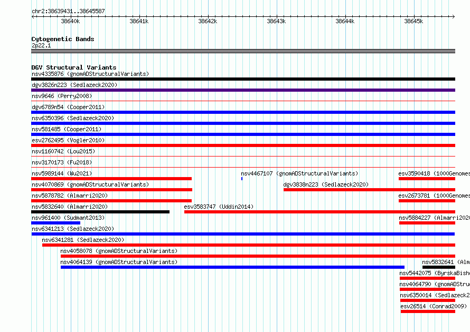The image size is (470, 332).
Task: Click esv2762495 Vogler2010 variant label
Action: point(68,140)
